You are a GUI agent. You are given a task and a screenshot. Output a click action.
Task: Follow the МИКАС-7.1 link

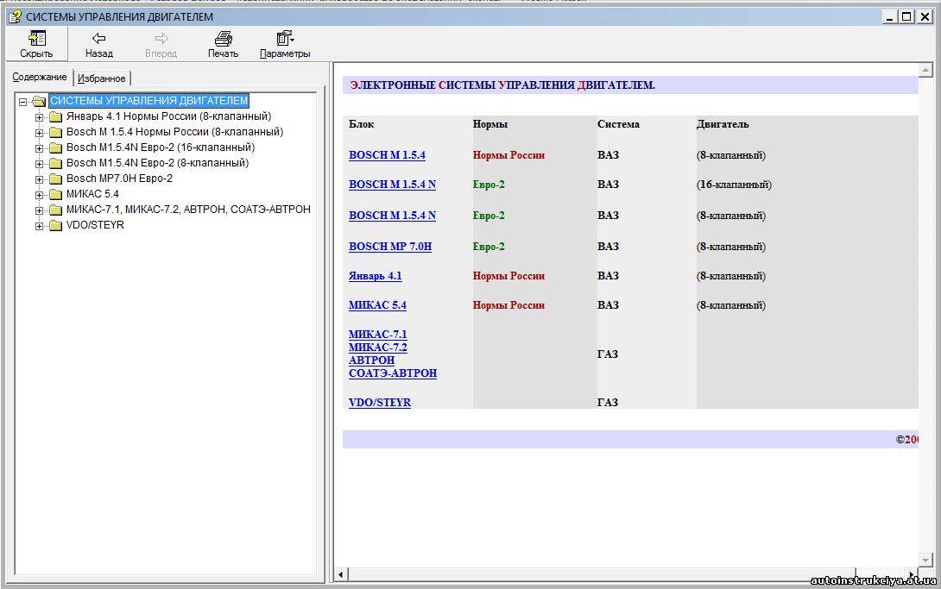tap(377, 335)
